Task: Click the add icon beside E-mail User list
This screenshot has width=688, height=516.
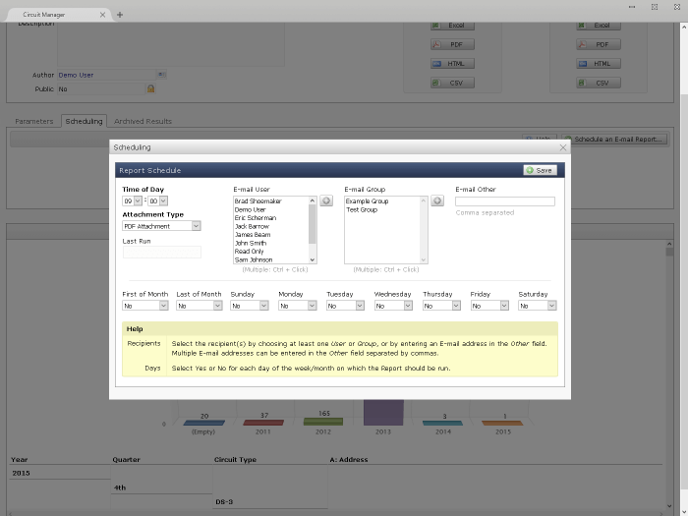Action: [x=326, y=201]
